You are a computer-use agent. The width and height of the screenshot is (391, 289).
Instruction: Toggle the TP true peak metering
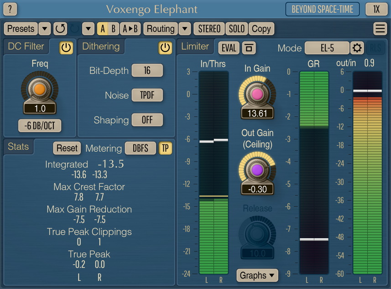(x=165, y=148)
